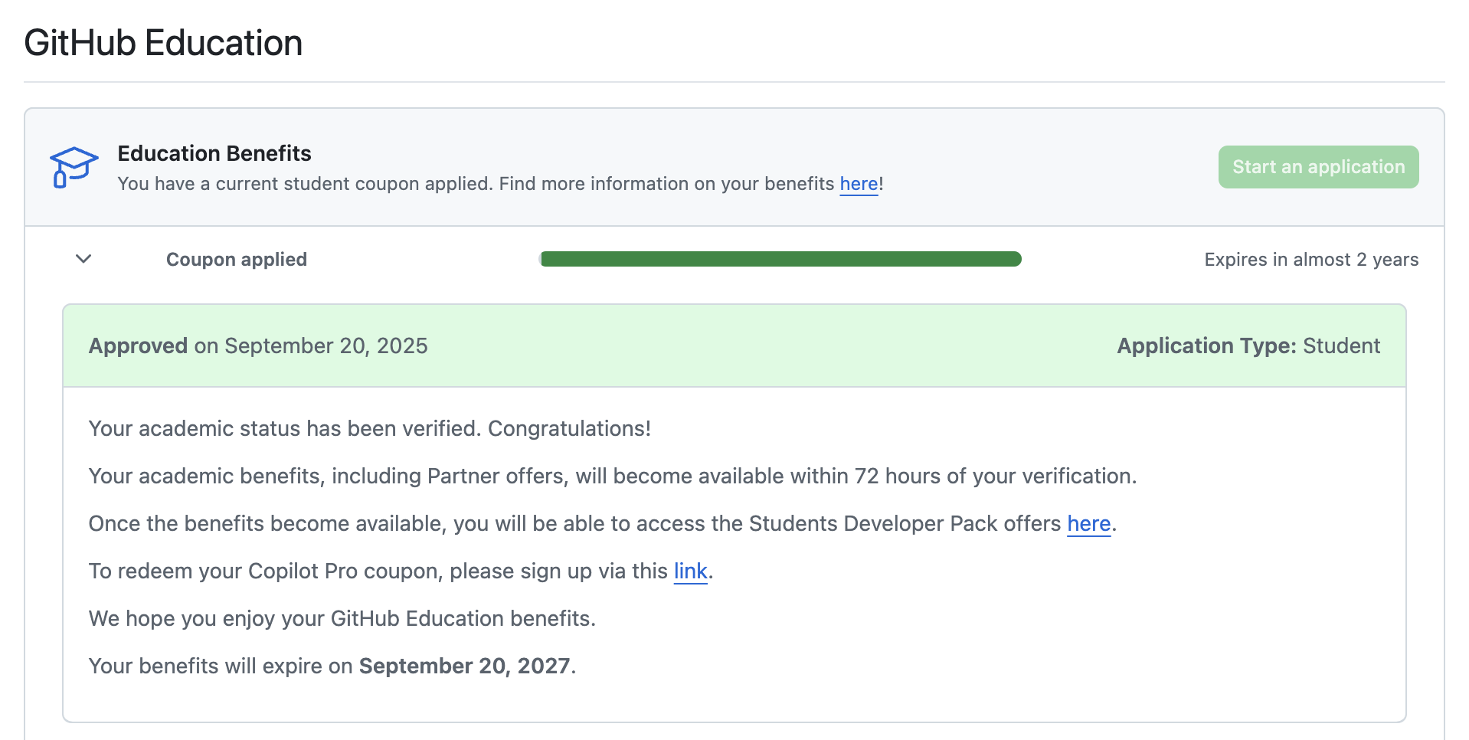Screen dimensions: 1469x740
Task: Click the graduation cap icon
Action: pos(74,167)
